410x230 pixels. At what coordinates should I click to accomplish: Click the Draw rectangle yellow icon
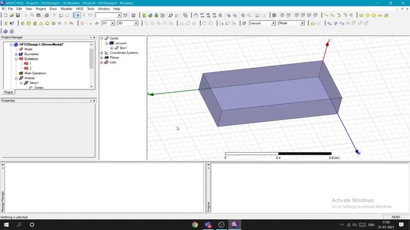(361, 15)
